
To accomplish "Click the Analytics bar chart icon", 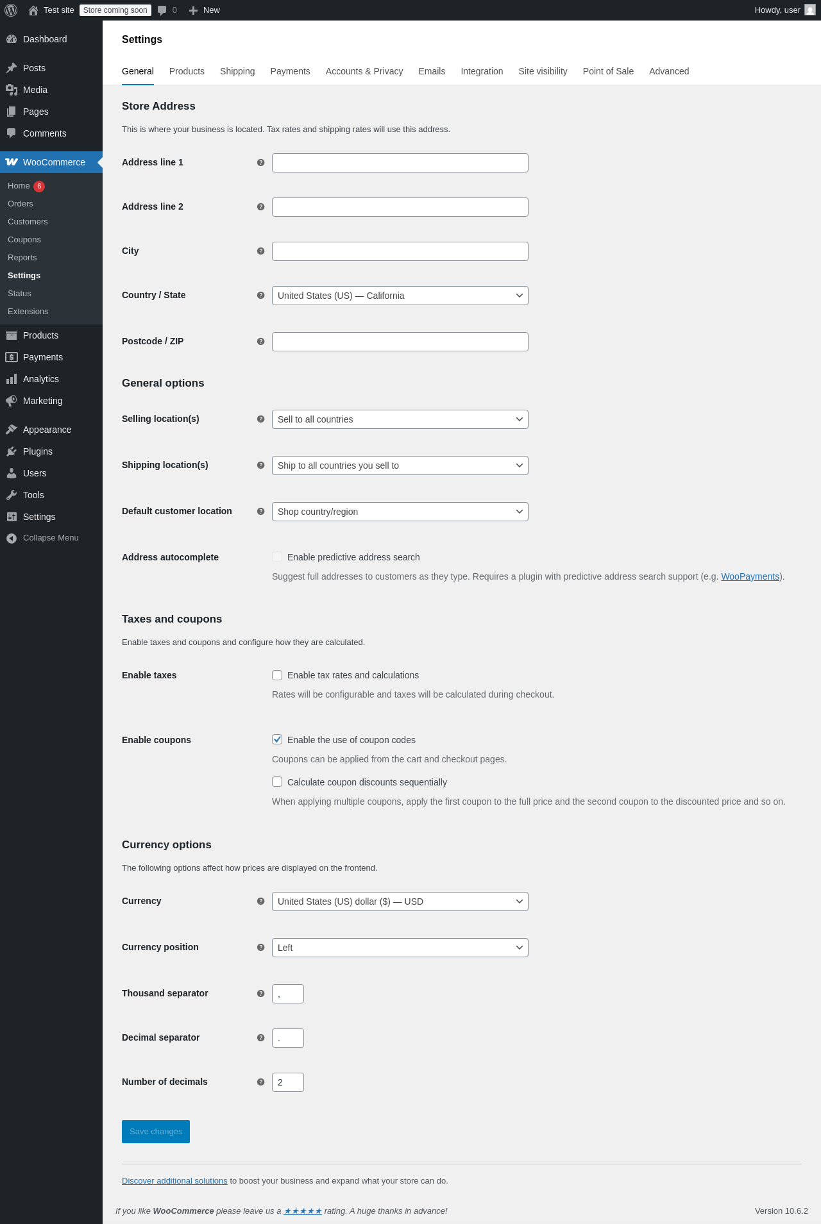I will coord(12,379).
